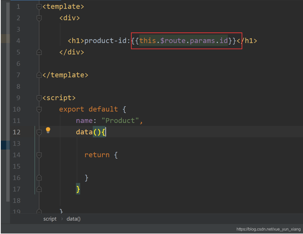
Task: Click the 'return' keyword
Action: point(97,155)
